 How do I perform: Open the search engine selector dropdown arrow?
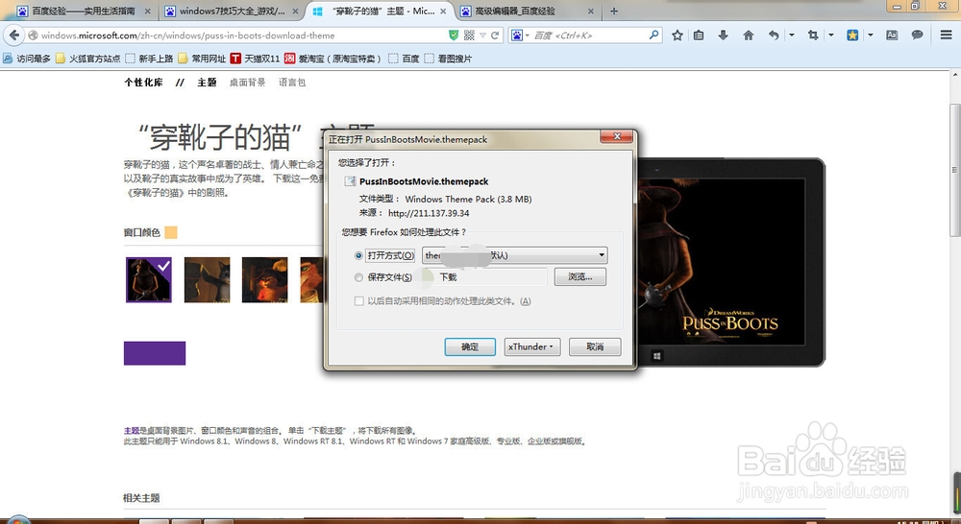[x=527, y=36]
